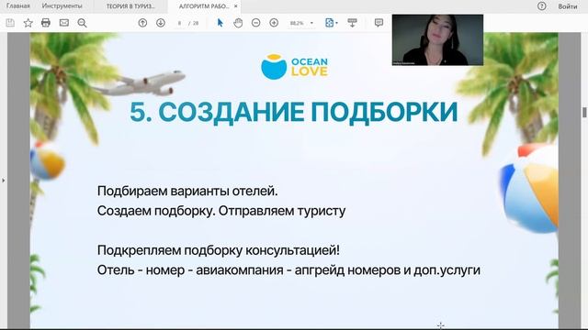Image resolution: width=588 pixels, height=330 pixels.
Task: Click the Save file icon
Action: coord(10,23)
